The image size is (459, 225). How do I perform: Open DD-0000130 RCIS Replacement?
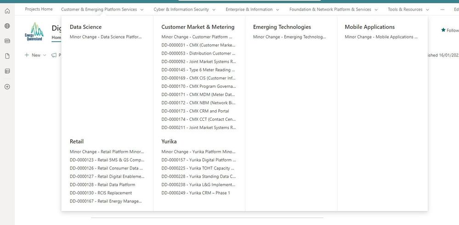pyautogui.click(x=101, y=193)
